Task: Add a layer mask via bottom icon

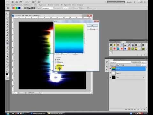Action: click(x=132, y=110)
